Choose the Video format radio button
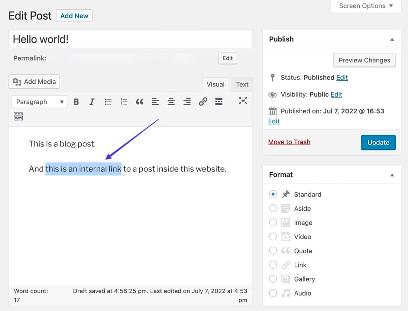 [273, 236]
